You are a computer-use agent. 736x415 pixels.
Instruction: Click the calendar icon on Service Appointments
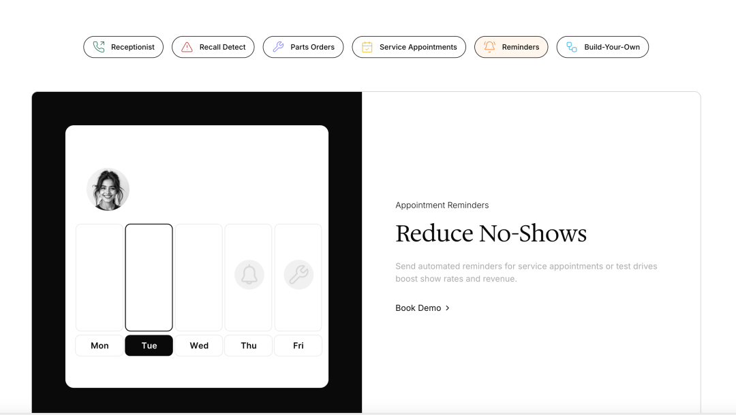pos(367,47)
